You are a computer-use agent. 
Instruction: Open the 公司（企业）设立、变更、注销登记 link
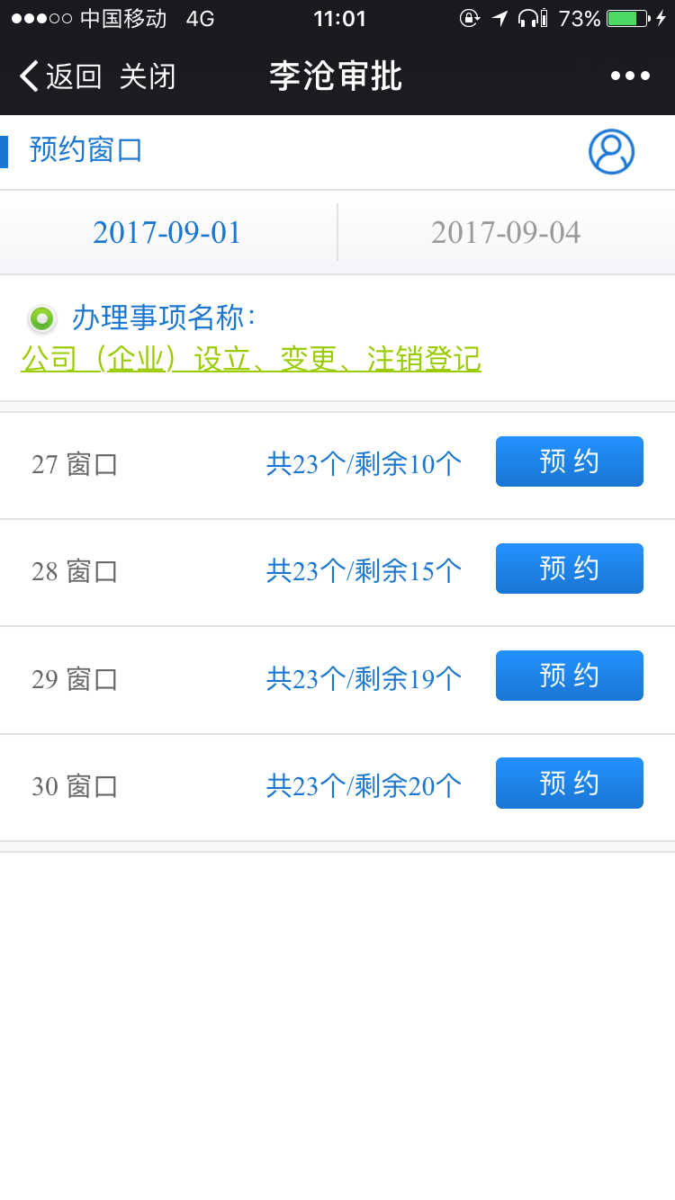251,360
